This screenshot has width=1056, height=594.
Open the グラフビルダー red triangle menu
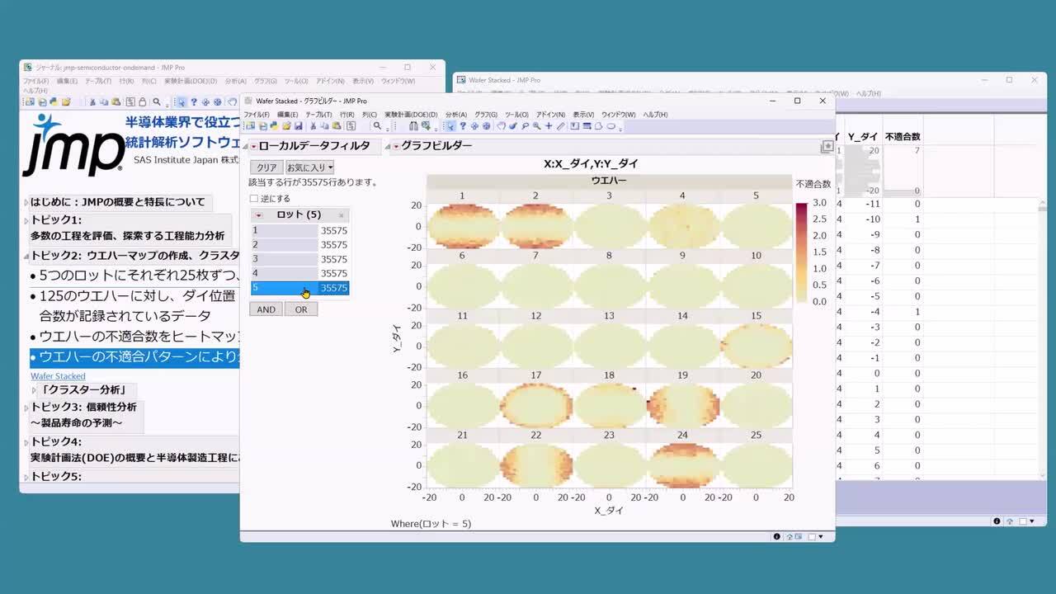[396, 147]
